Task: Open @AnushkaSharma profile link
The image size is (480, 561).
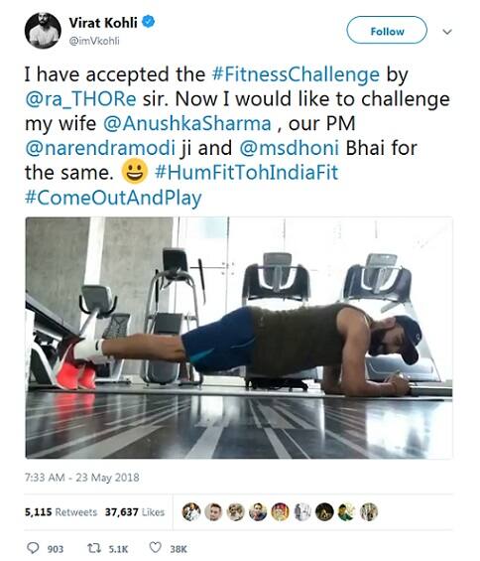Action: (187, 124)
